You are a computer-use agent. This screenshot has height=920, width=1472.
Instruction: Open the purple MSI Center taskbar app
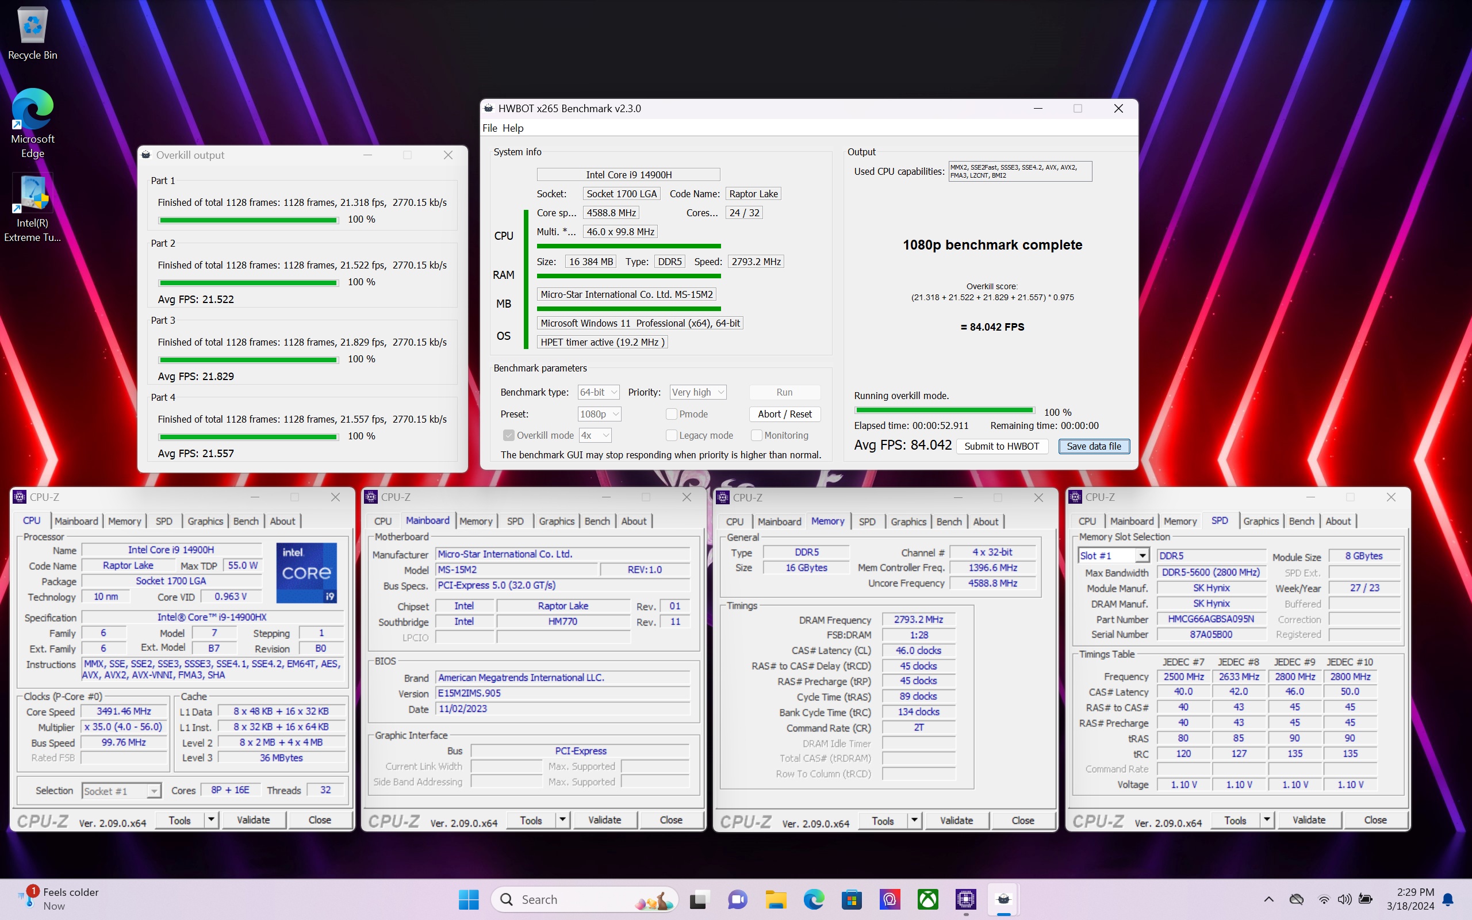coord(890,899)
